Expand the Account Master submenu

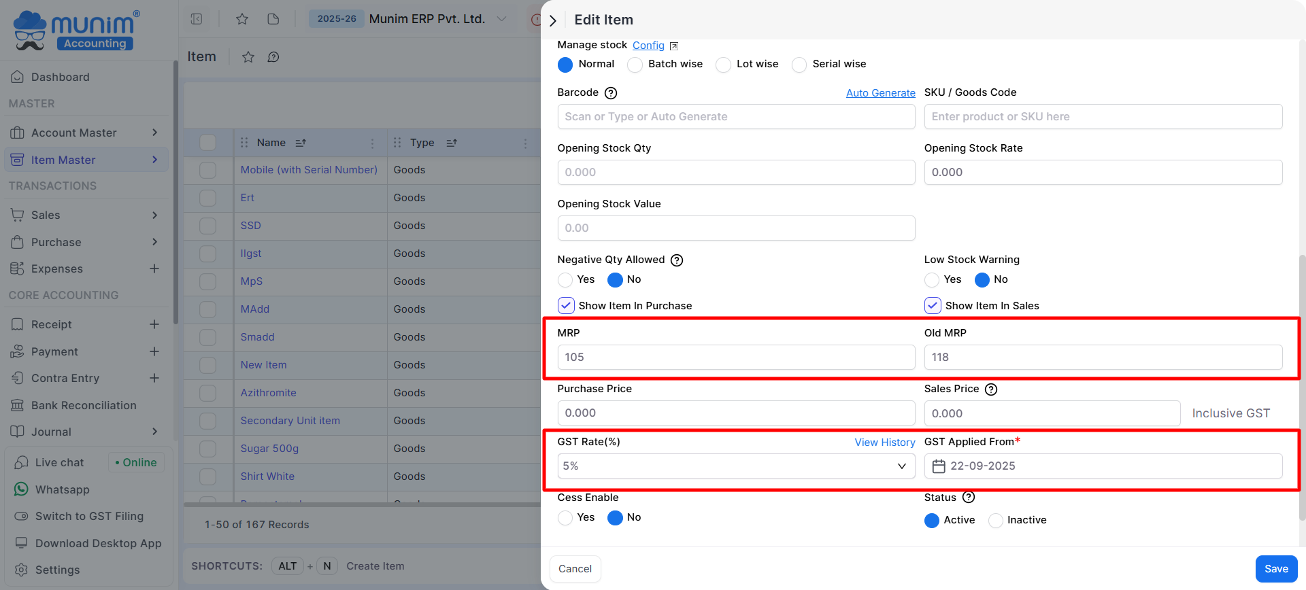[154, 133]
